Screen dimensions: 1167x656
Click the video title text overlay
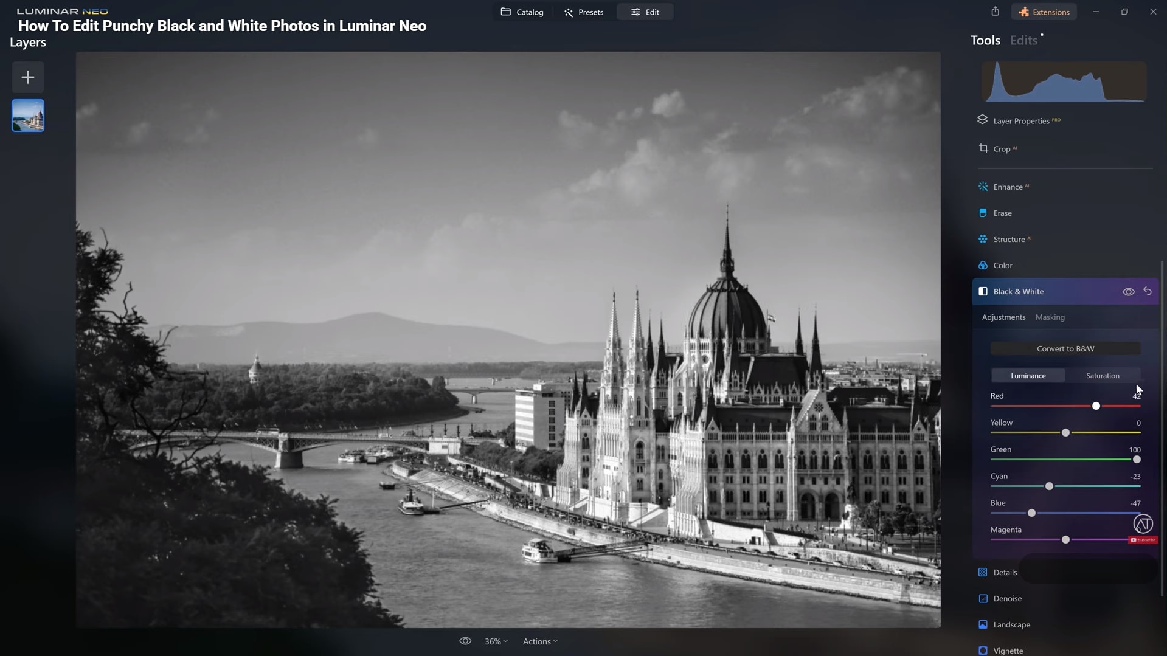tap(222, 26)
